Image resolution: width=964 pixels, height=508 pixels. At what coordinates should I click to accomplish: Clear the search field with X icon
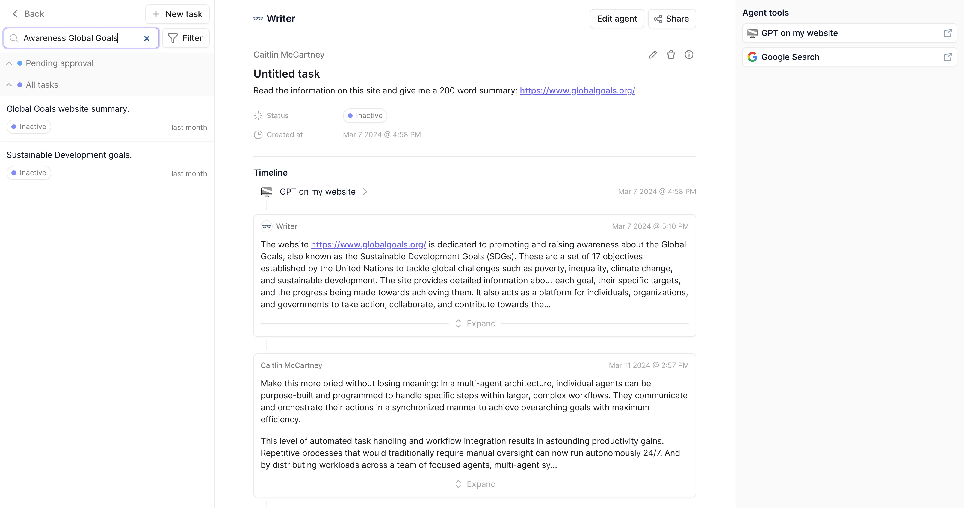pos(147,38)
